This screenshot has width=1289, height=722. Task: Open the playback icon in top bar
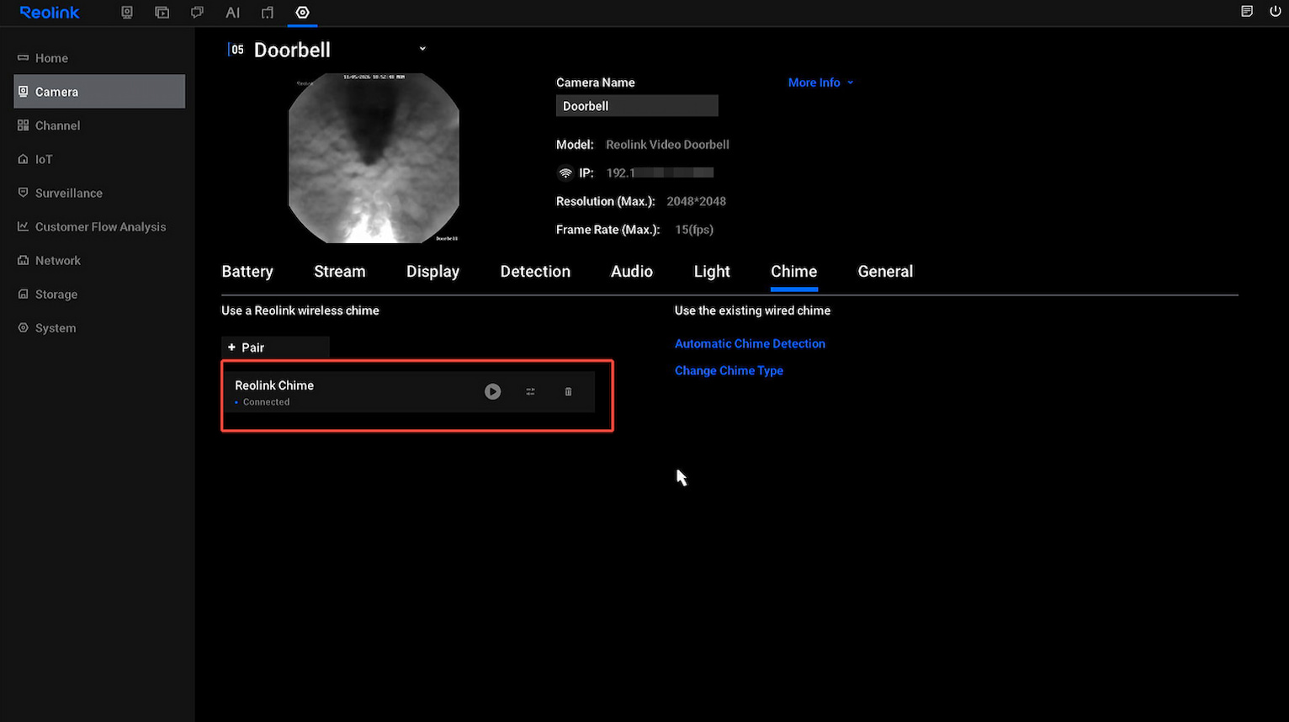(162, 13)
